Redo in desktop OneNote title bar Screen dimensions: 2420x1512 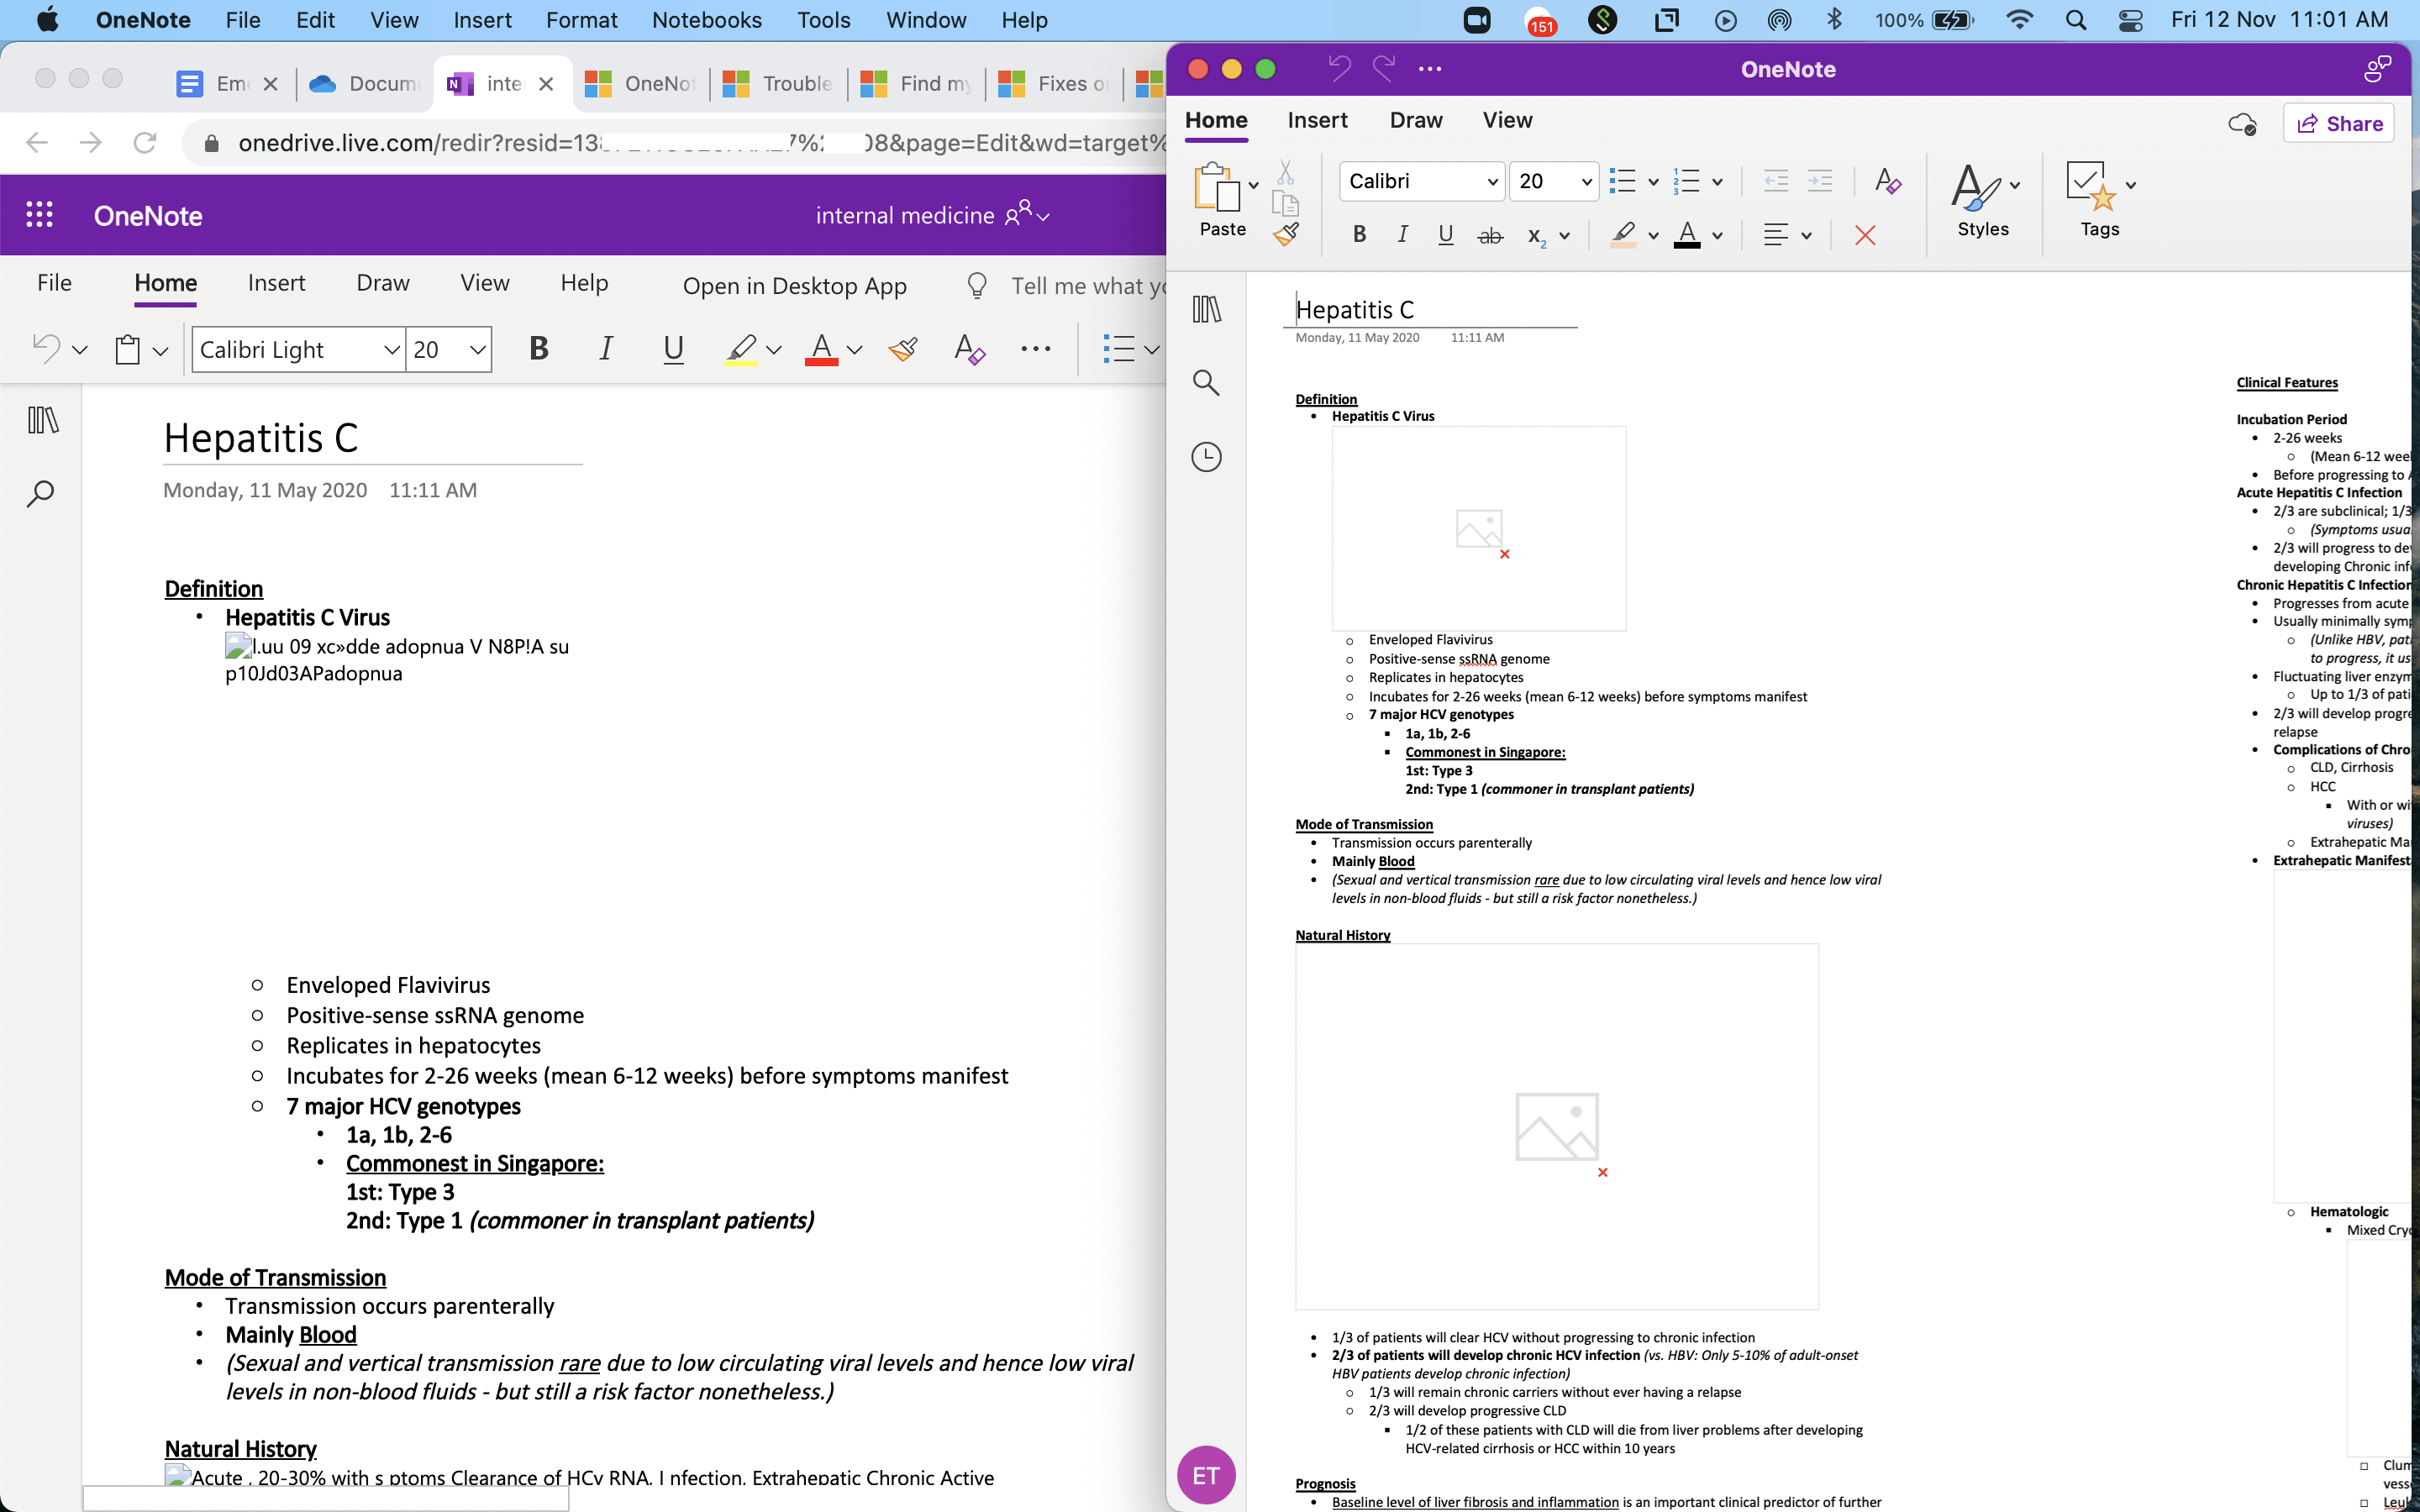tap(1384, 68)
